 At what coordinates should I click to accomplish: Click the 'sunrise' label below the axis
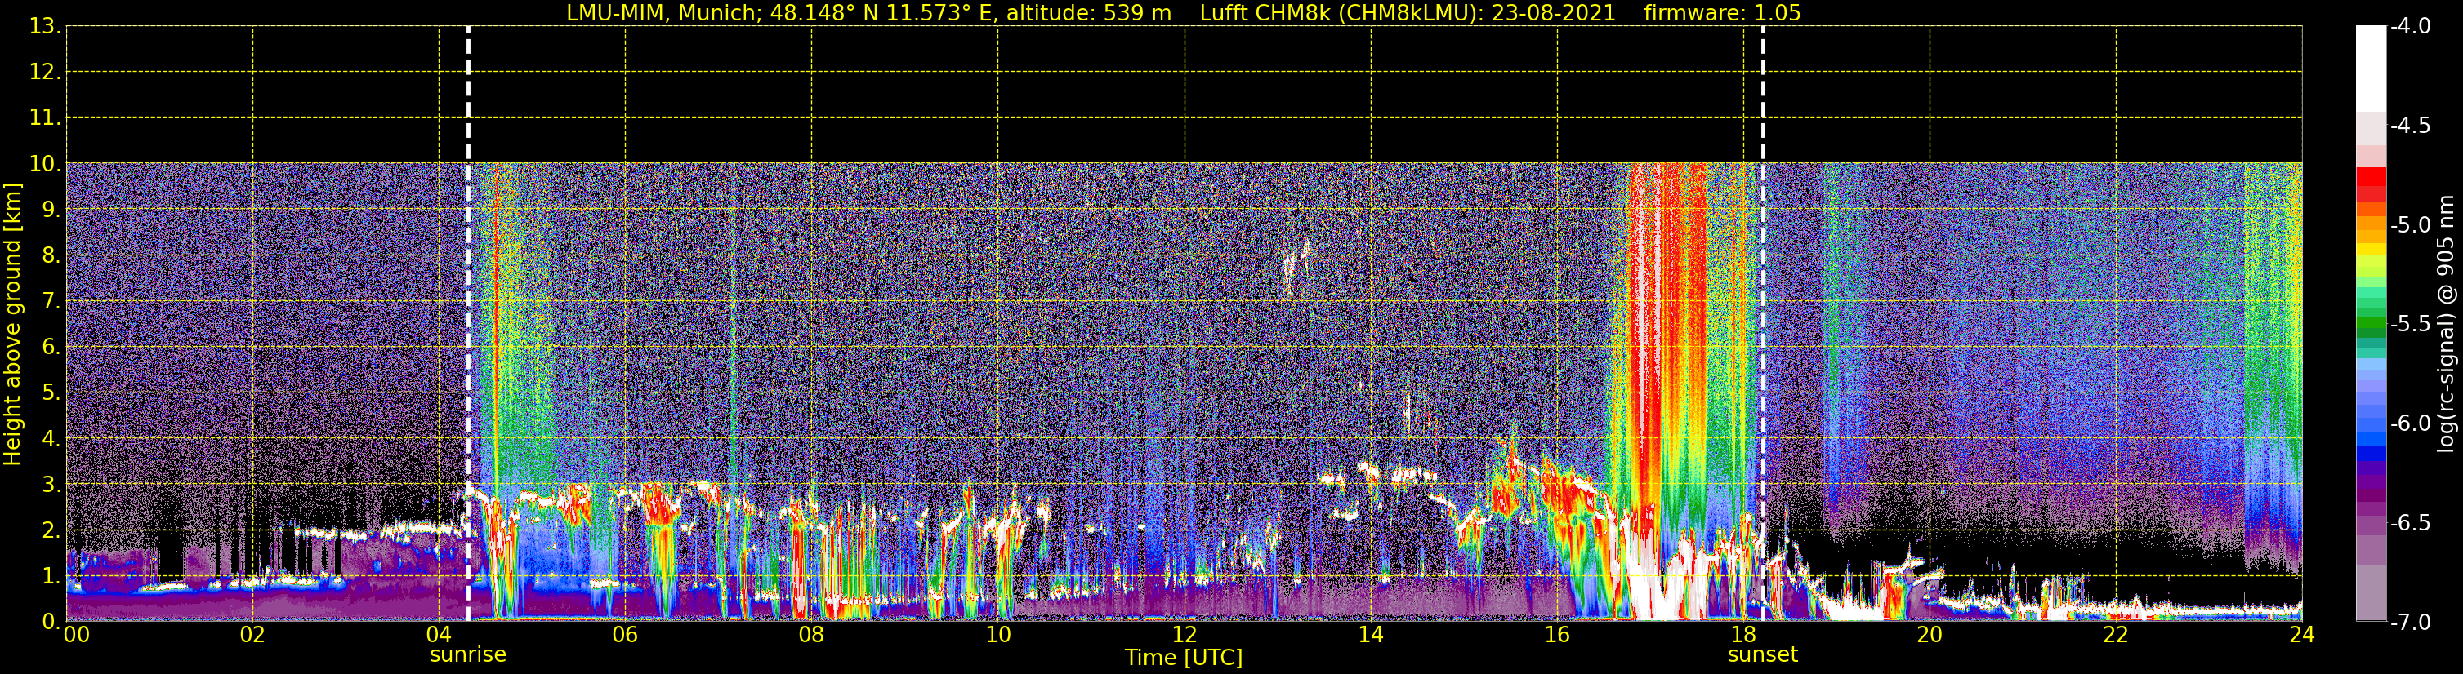pyautogui.click(x=467, y=655)
